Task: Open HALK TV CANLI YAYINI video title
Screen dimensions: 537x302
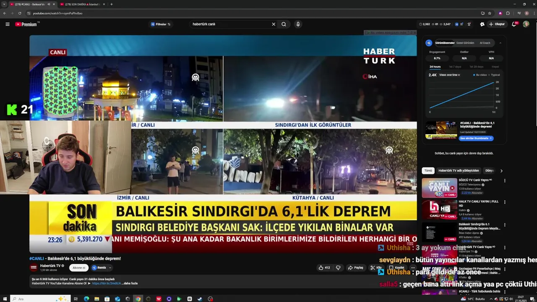Action: (x=479, y=203)
